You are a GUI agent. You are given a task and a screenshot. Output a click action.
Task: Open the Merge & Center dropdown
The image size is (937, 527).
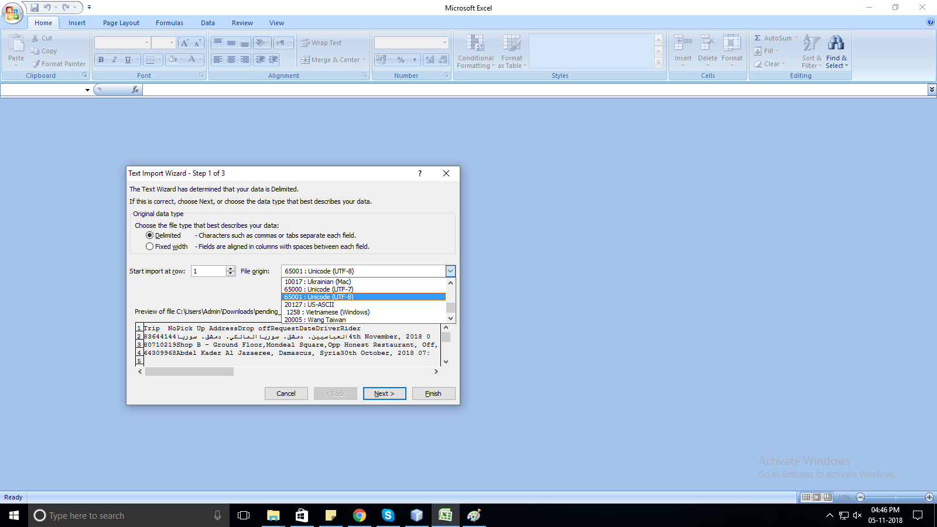(x=364, y=60)
